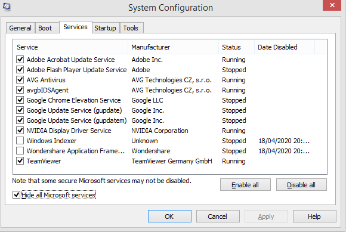
Task: Select the Windows Indexer service name
Action: (51, 141)
